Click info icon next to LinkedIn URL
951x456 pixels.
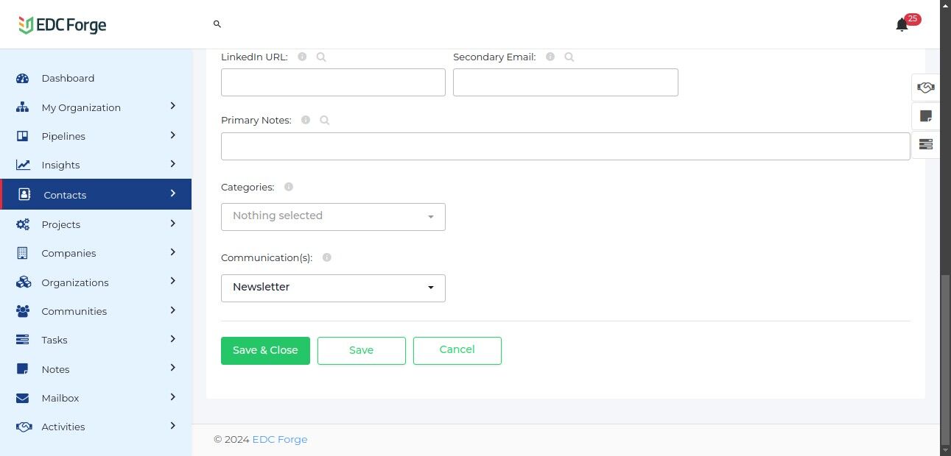[302, 57]
